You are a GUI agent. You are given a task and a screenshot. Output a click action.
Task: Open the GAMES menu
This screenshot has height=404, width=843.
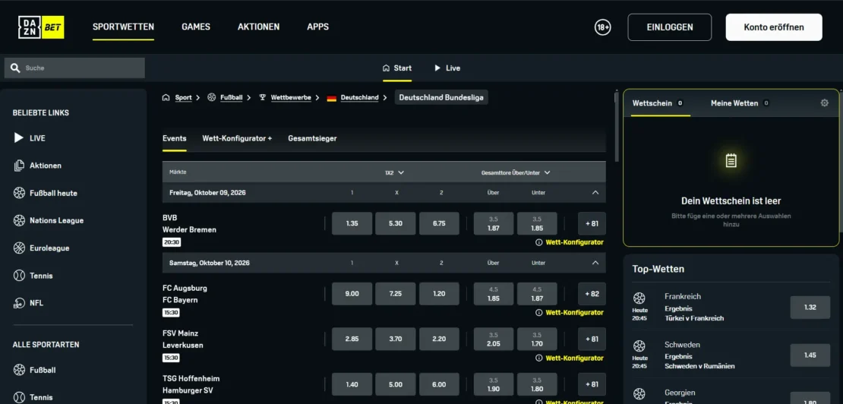[x=196, y=27]
